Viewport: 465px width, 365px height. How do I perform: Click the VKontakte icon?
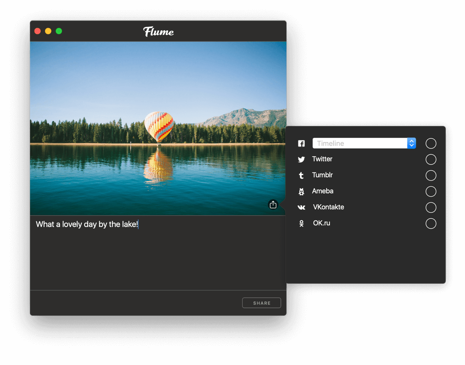point(301,207)
